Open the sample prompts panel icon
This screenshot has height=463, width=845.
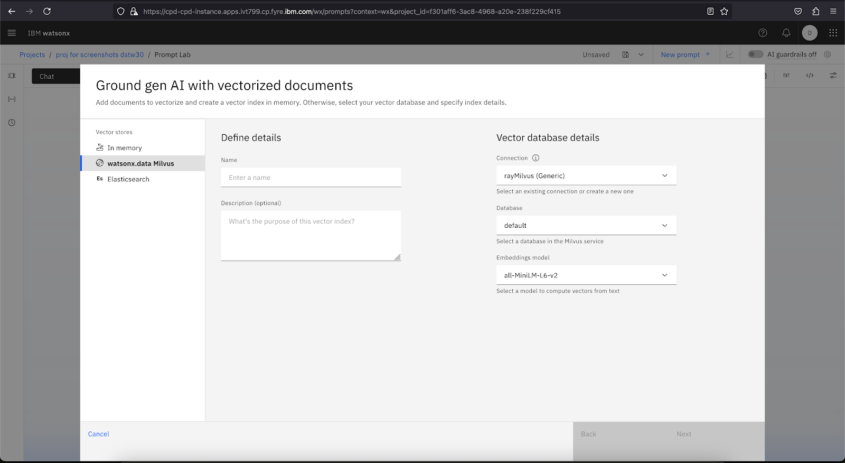point(12,76)
